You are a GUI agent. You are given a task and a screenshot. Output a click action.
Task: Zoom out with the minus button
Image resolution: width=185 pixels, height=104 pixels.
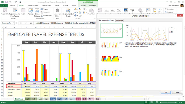160,102
